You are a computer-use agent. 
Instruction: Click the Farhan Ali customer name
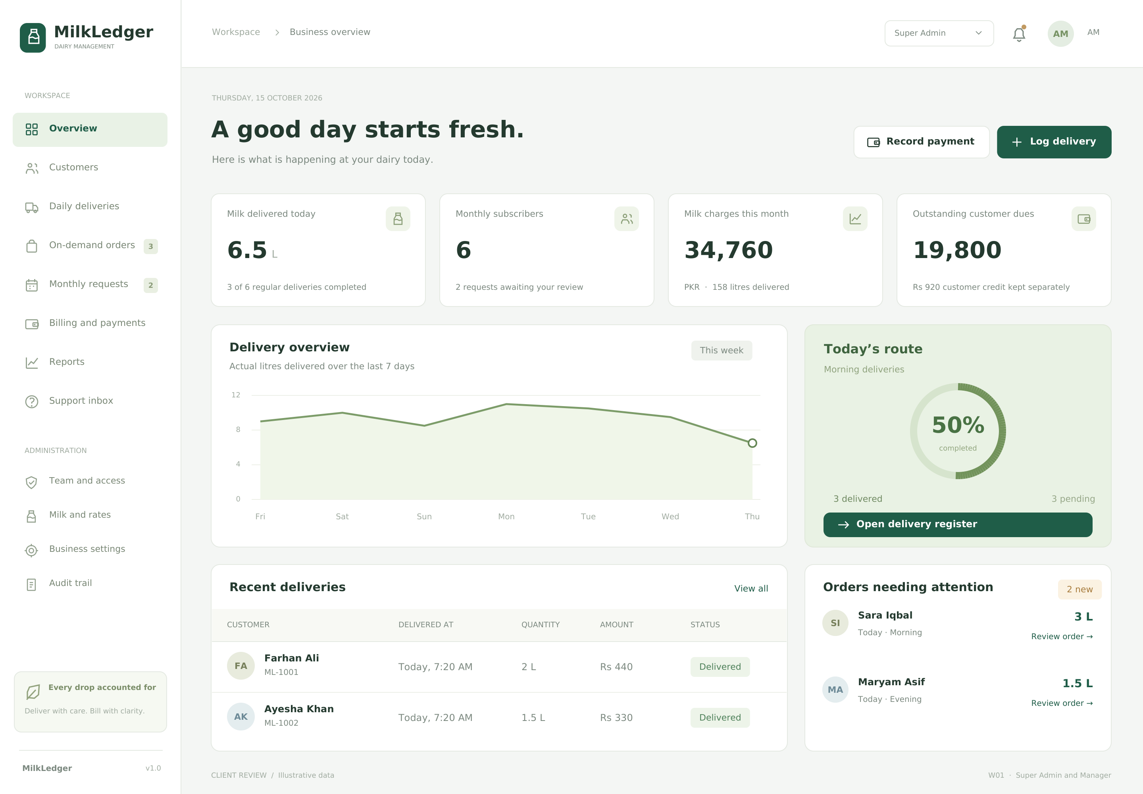coord(291,658)
